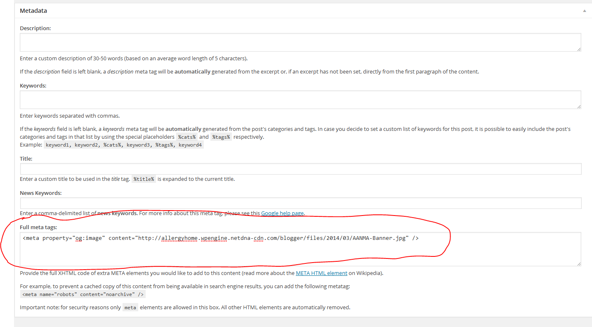Grab the Keywords field resize handle
The width and height of the screenshot is (592, 327).
click(579, 107)
